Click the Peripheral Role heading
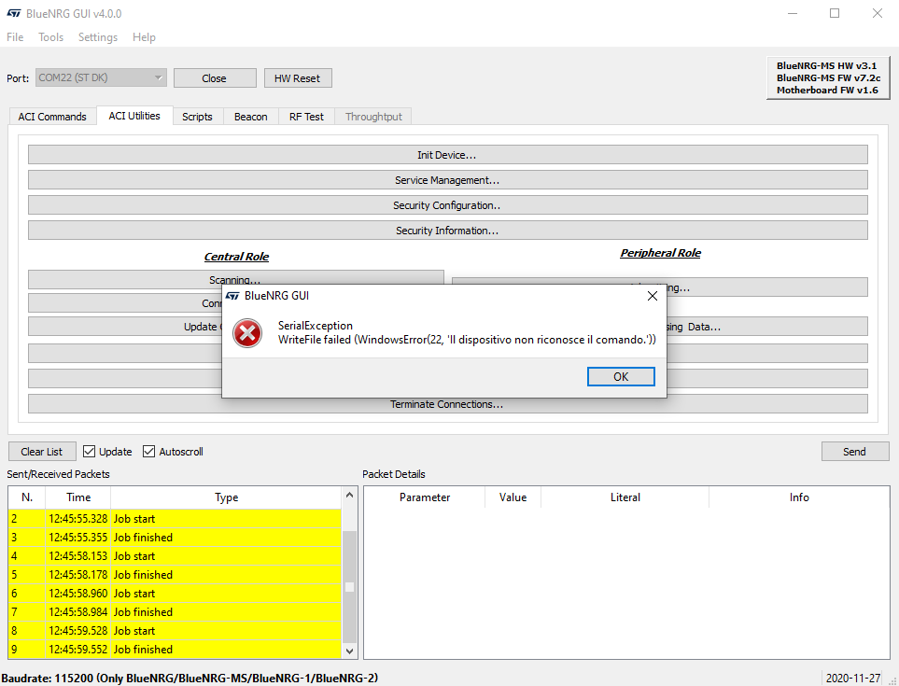 coord(661,253)
